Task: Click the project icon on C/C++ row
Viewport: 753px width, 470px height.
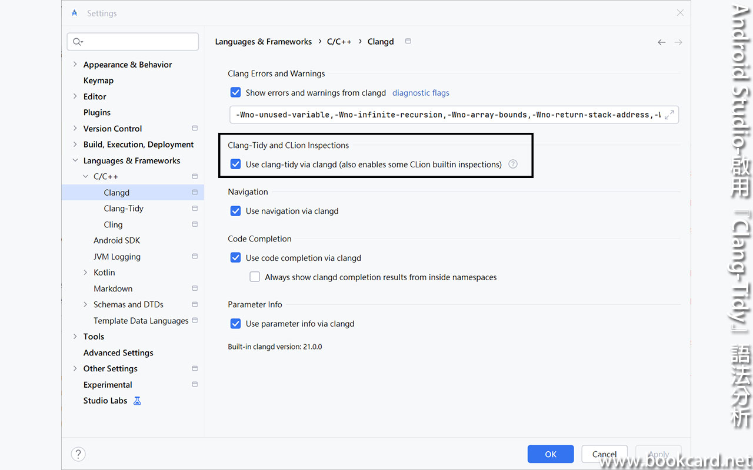Action: click(195, 176)
